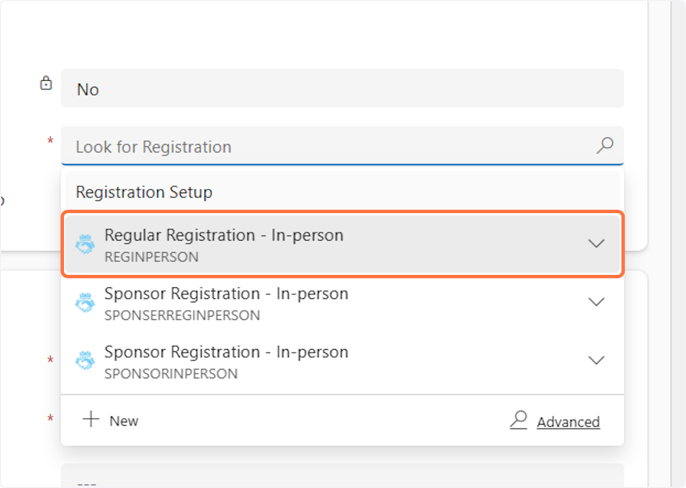Select the Sponsor Registration SPONSERREGINPERSON row

tap(286, 302)
